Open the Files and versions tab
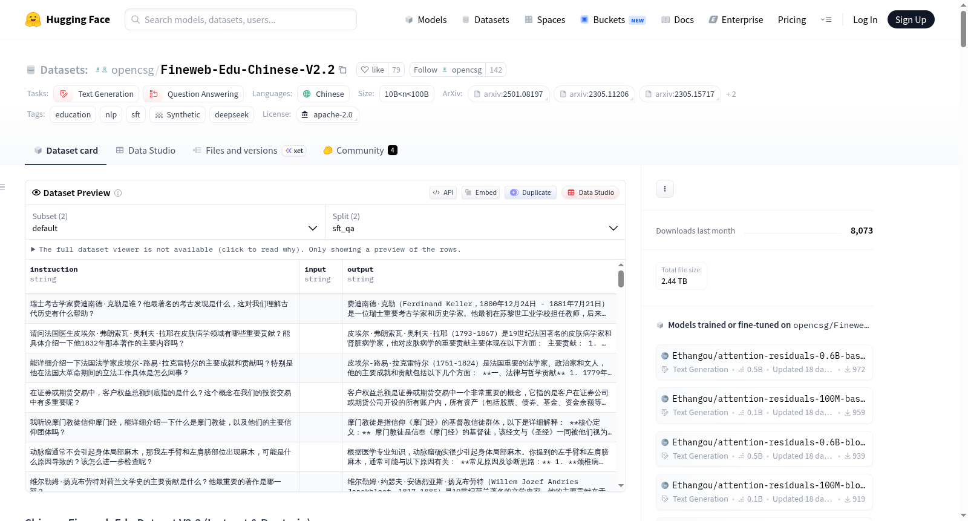968x521 pixels. (249, 151)
